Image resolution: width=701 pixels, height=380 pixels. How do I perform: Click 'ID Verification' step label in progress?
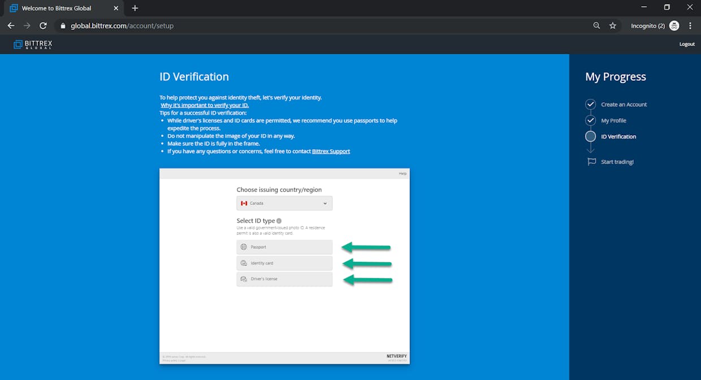618,136
